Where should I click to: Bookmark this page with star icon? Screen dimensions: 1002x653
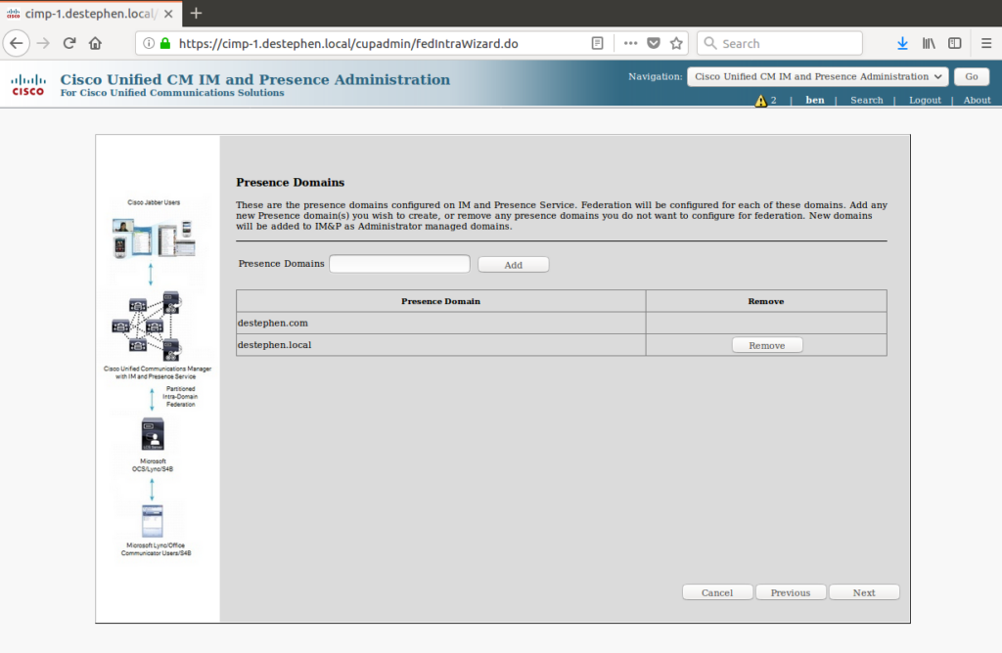click(676, 43)
